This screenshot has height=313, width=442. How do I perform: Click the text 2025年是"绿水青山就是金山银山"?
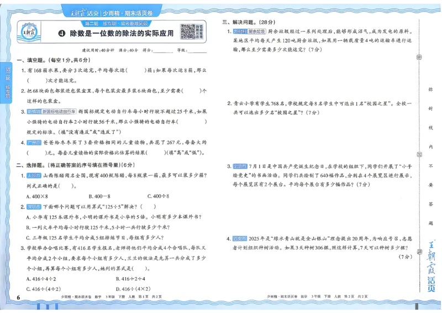click(x=288, y=239)
